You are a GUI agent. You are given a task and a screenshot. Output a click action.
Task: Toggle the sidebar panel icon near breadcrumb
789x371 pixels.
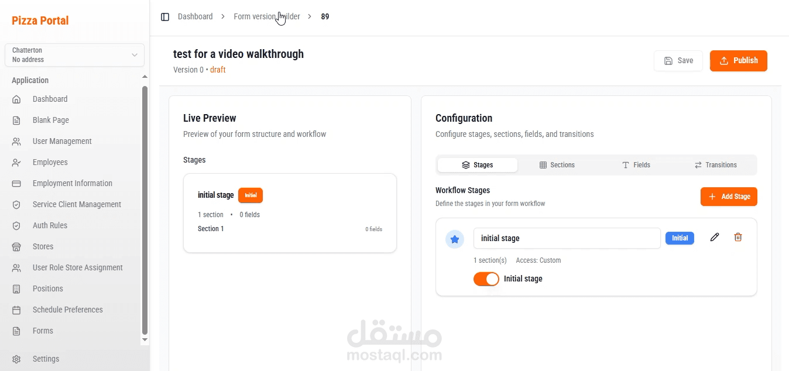tap(165, 16)
